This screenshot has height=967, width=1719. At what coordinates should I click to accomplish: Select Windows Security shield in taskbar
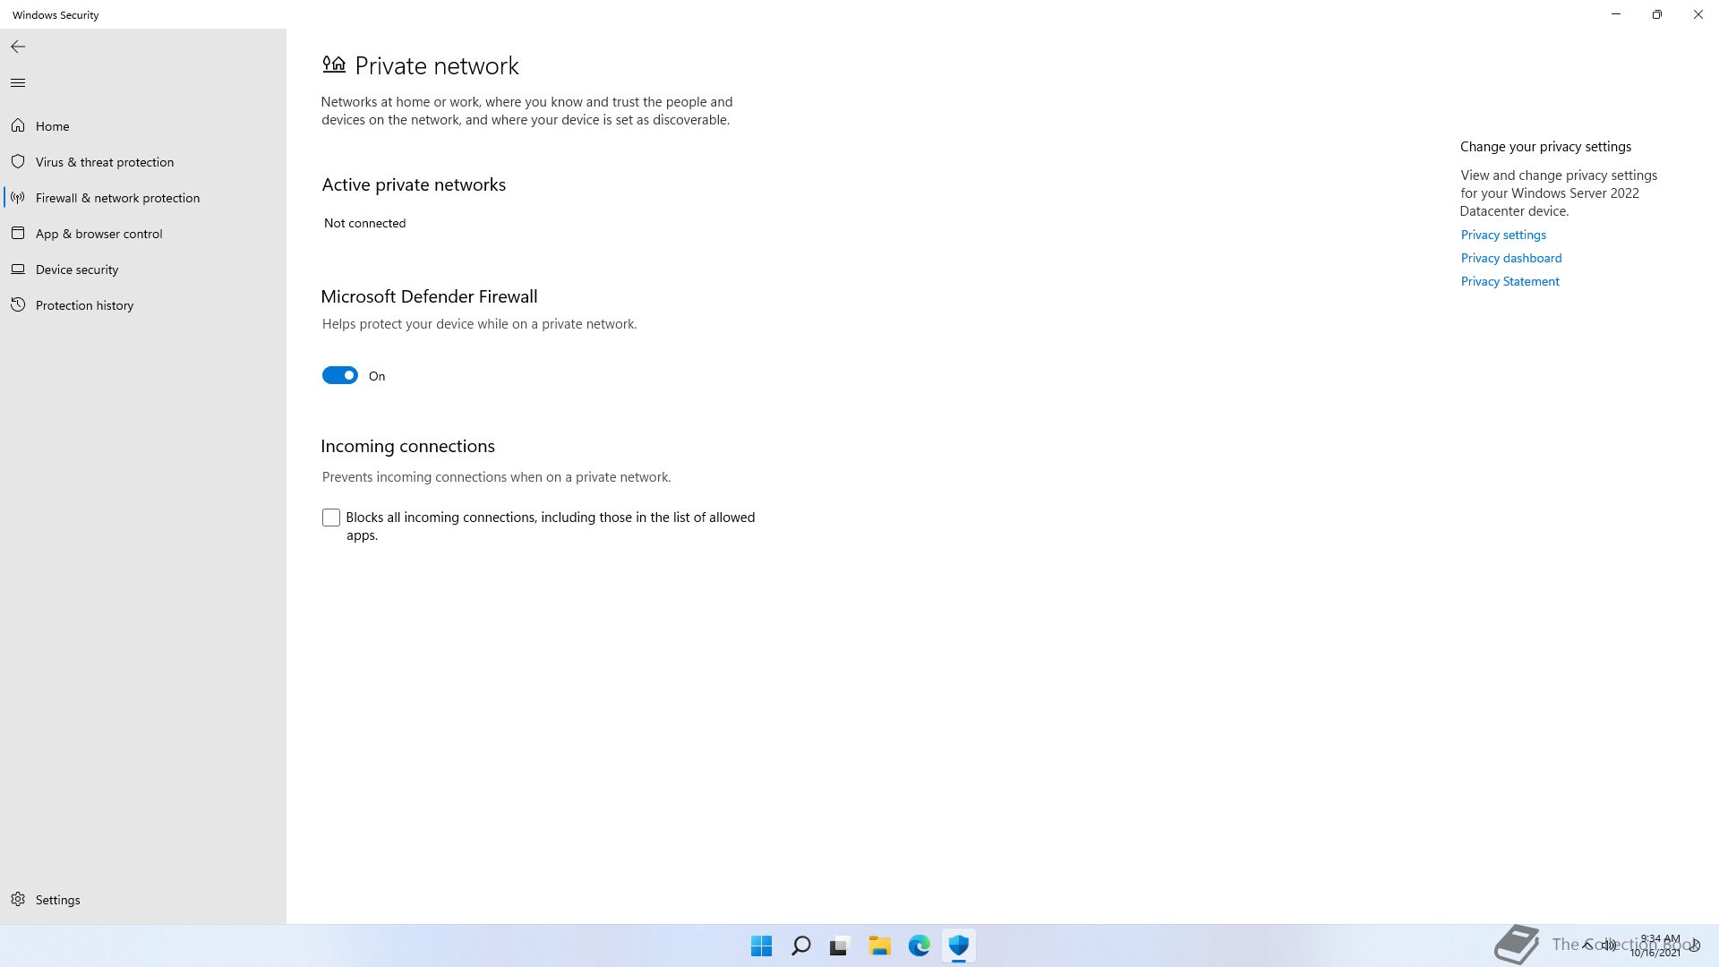[x=959, y=946]
